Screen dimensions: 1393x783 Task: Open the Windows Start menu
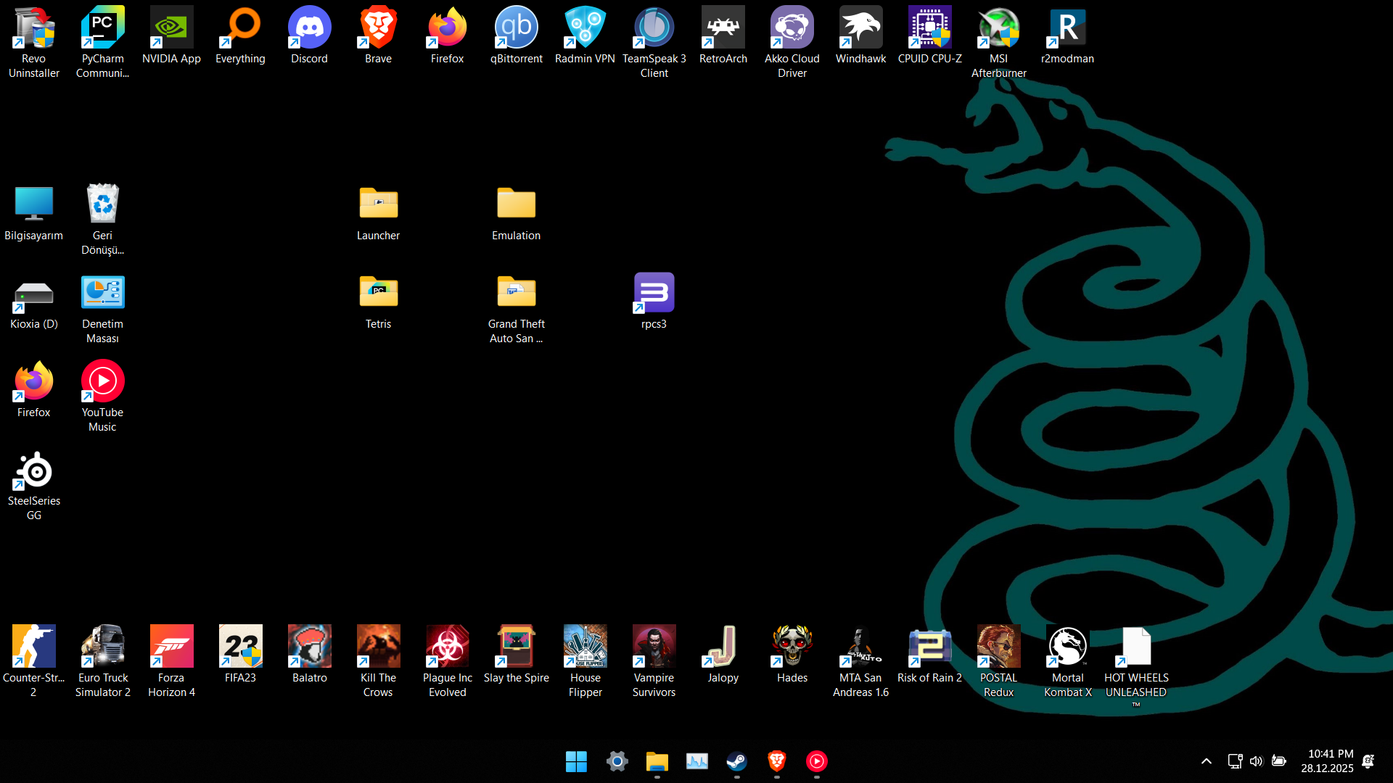tap(577, 761)
